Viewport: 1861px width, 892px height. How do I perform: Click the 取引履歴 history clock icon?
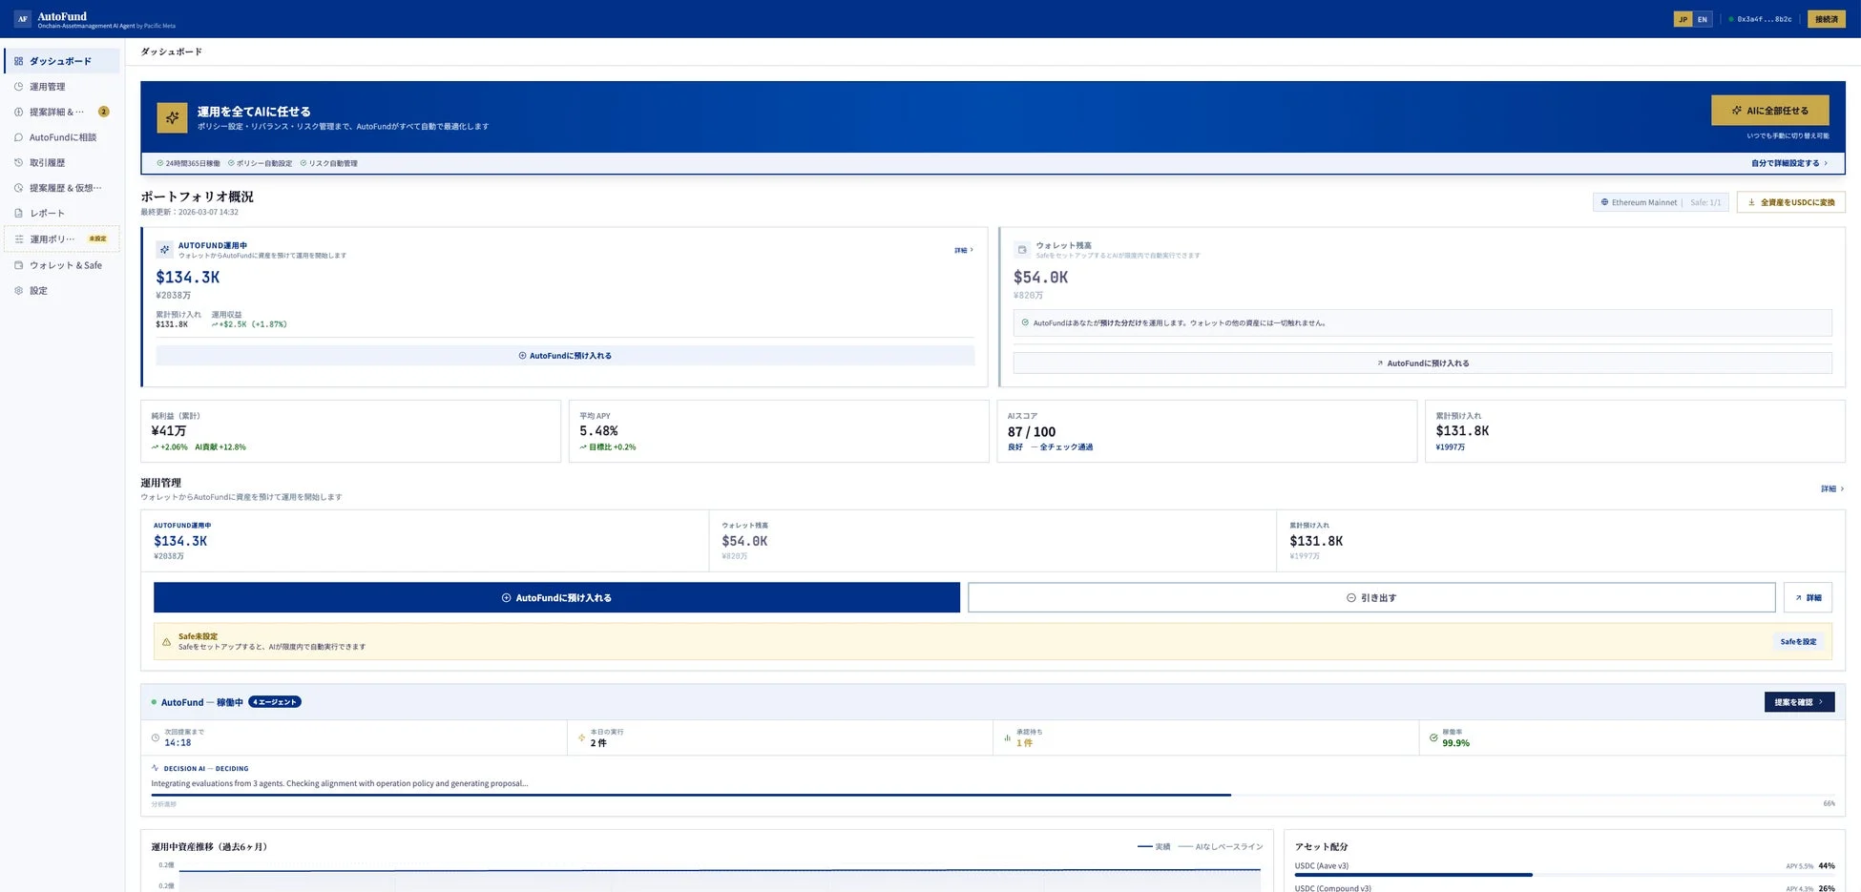coord(18,163)
